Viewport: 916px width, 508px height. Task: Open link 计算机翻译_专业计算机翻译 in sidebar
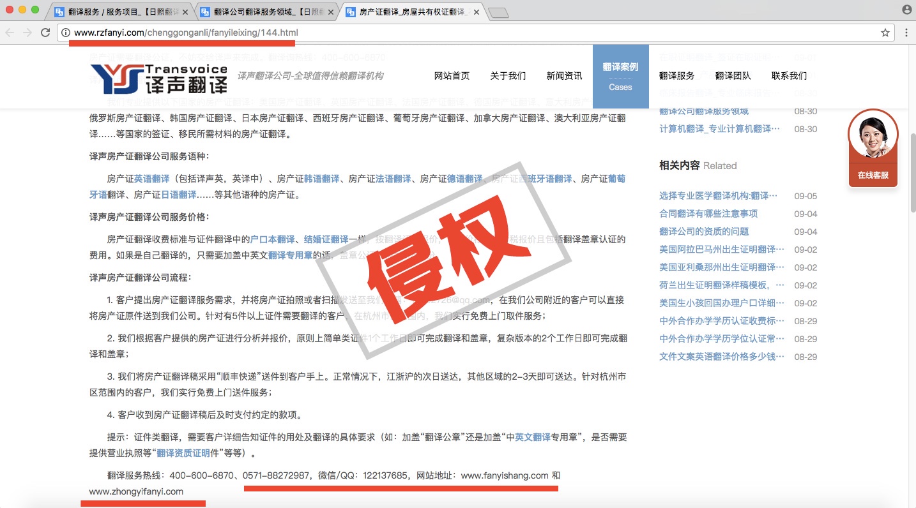[719, 129]
